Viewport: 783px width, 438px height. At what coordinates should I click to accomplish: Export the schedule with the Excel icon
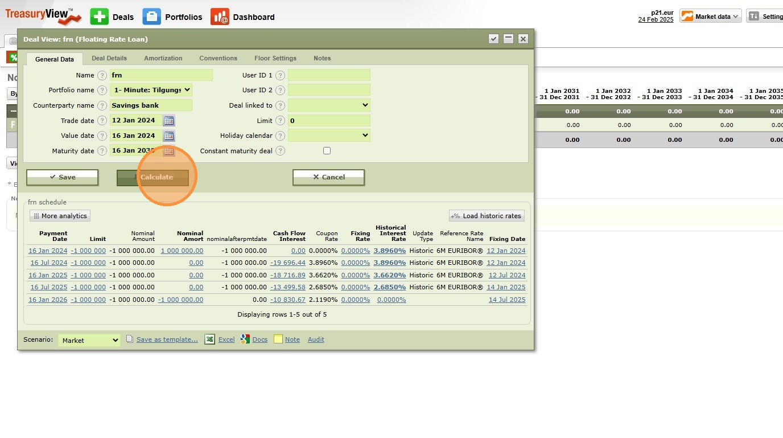(x=210, y=339)
